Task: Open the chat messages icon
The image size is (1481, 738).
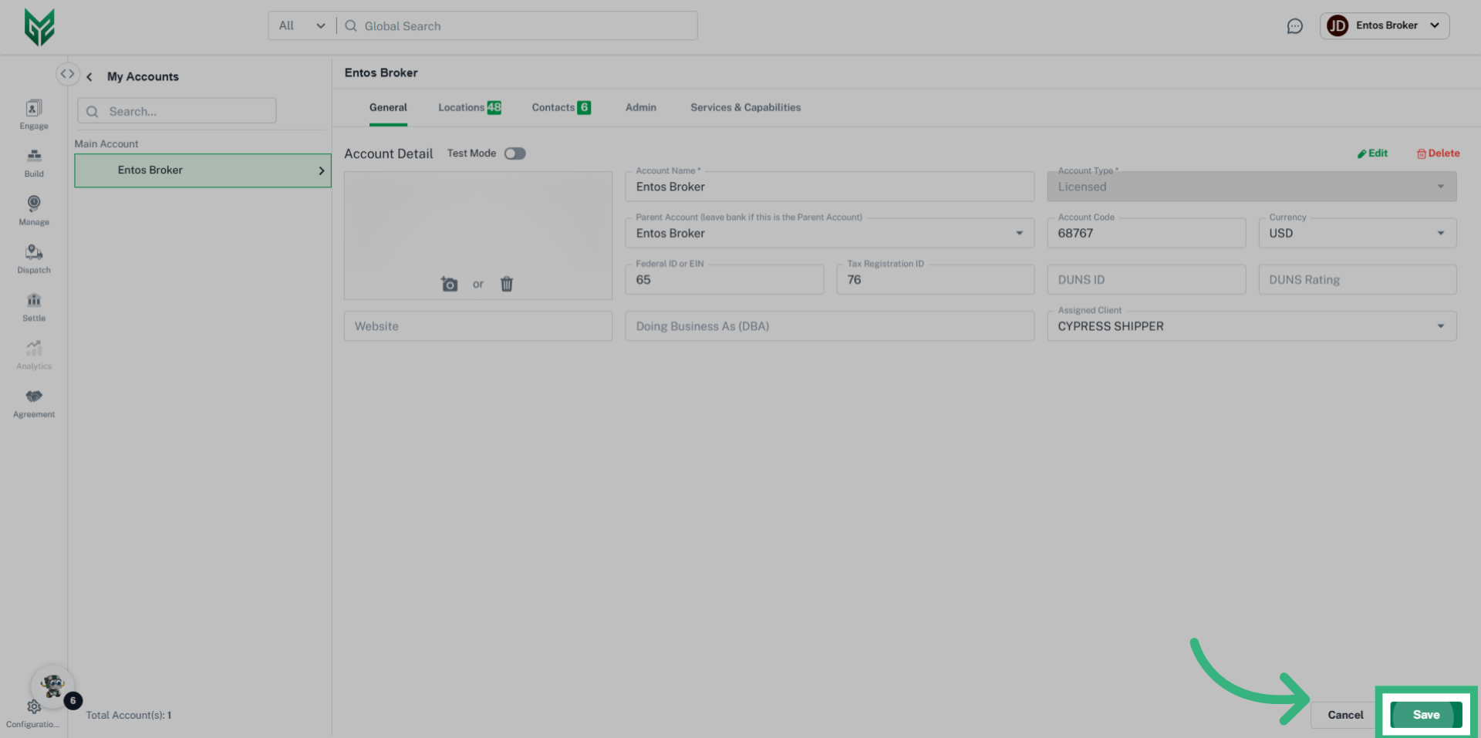Action: click(x=1295, y=26)
